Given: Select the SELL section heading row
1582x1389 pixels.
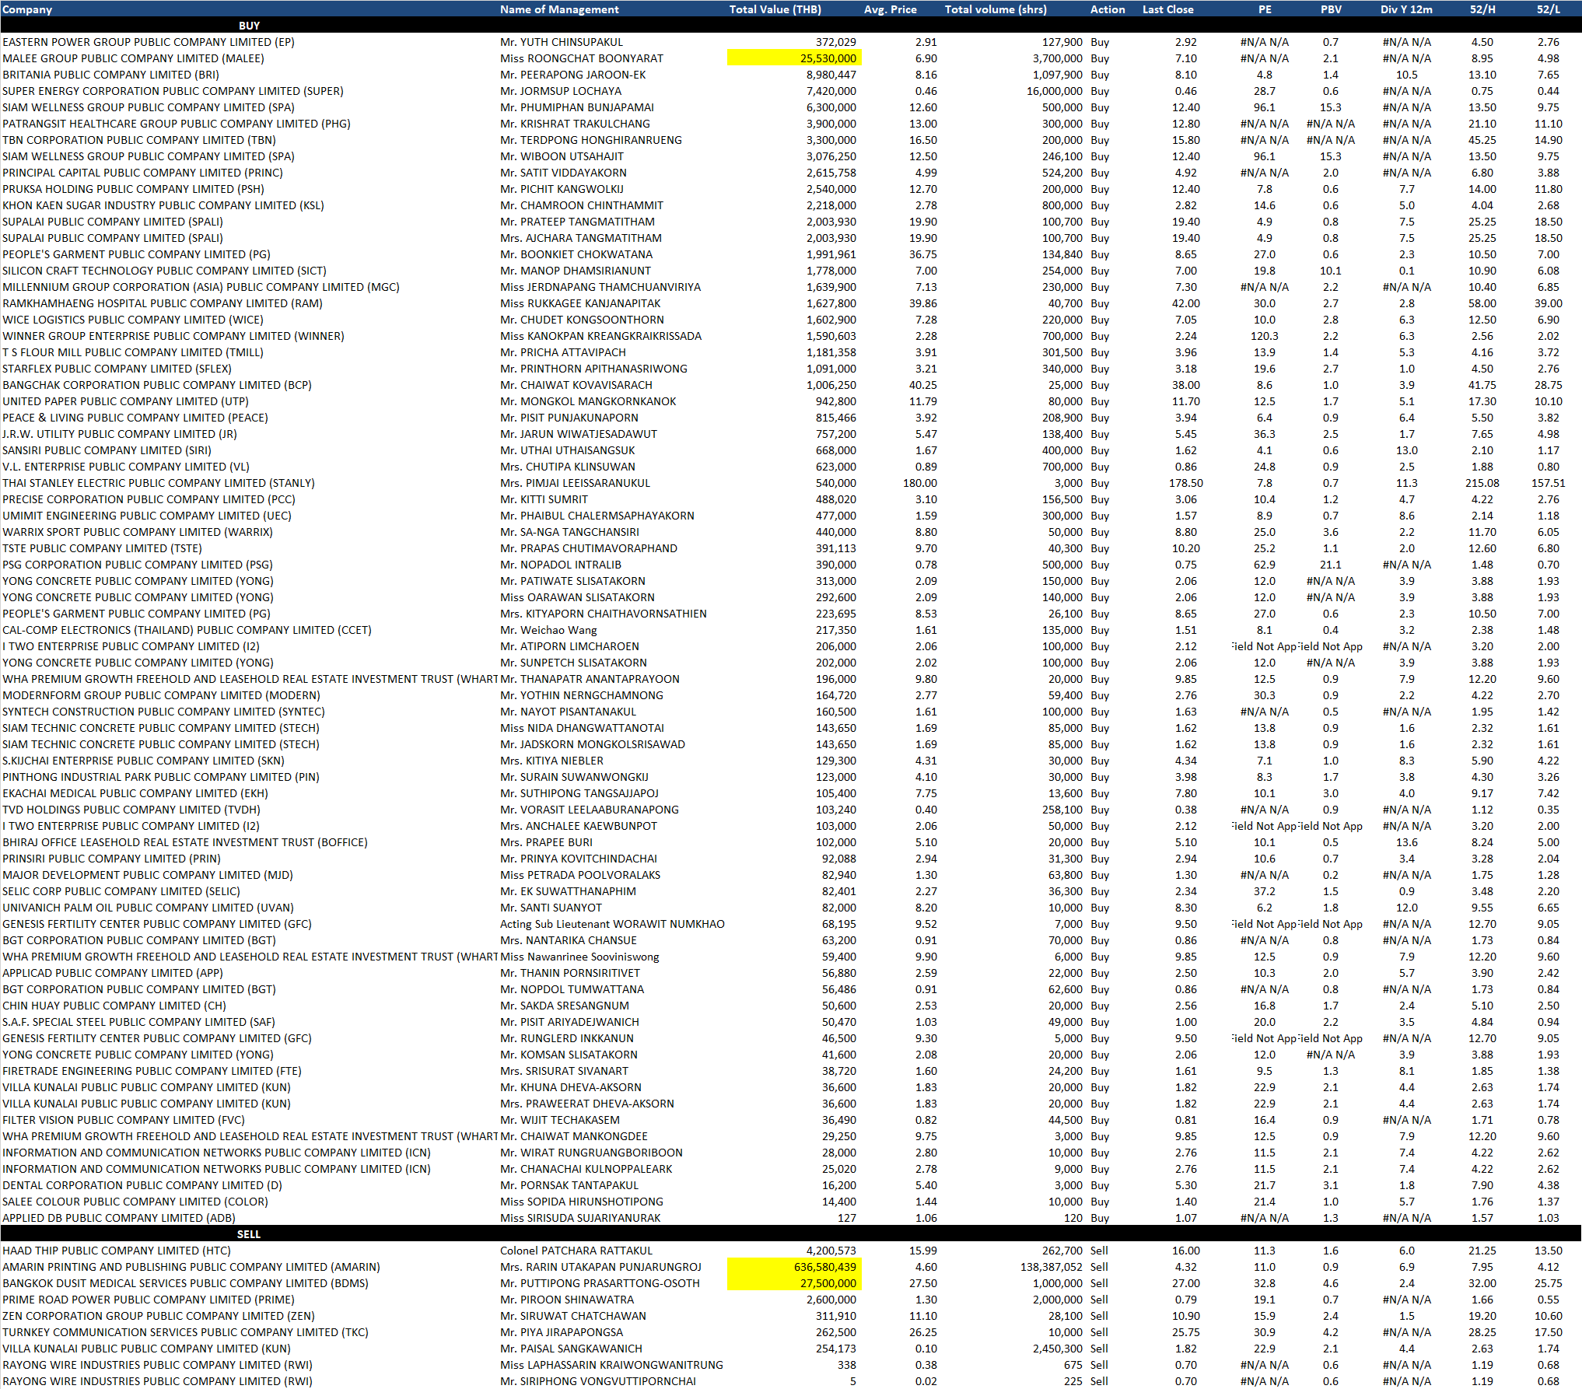Looking at the screenshot, I should (249, 1234).
